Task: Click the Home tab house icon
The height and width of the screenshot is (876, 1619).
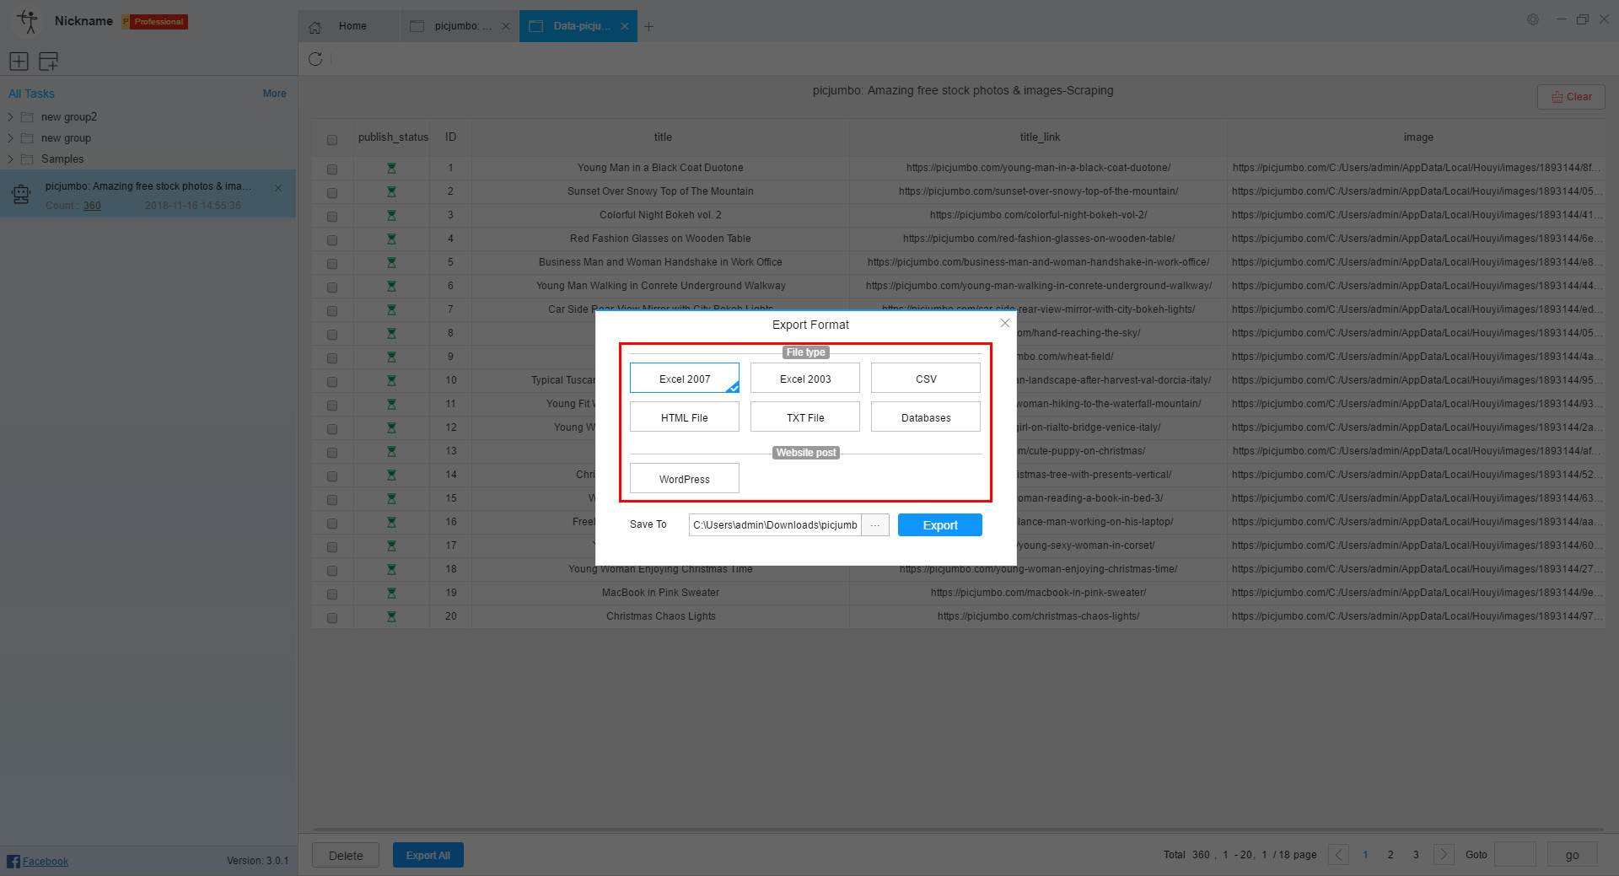Action: [315, 27]
